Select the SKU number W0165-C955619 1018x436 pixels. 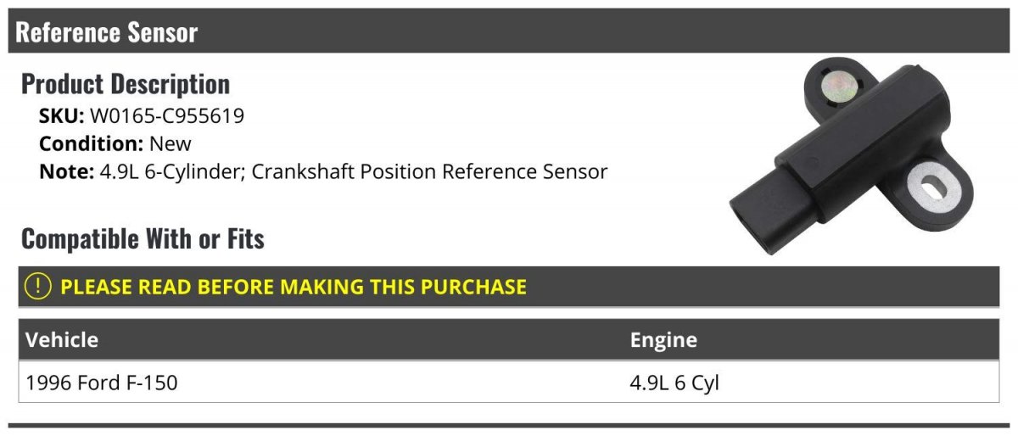167,115
